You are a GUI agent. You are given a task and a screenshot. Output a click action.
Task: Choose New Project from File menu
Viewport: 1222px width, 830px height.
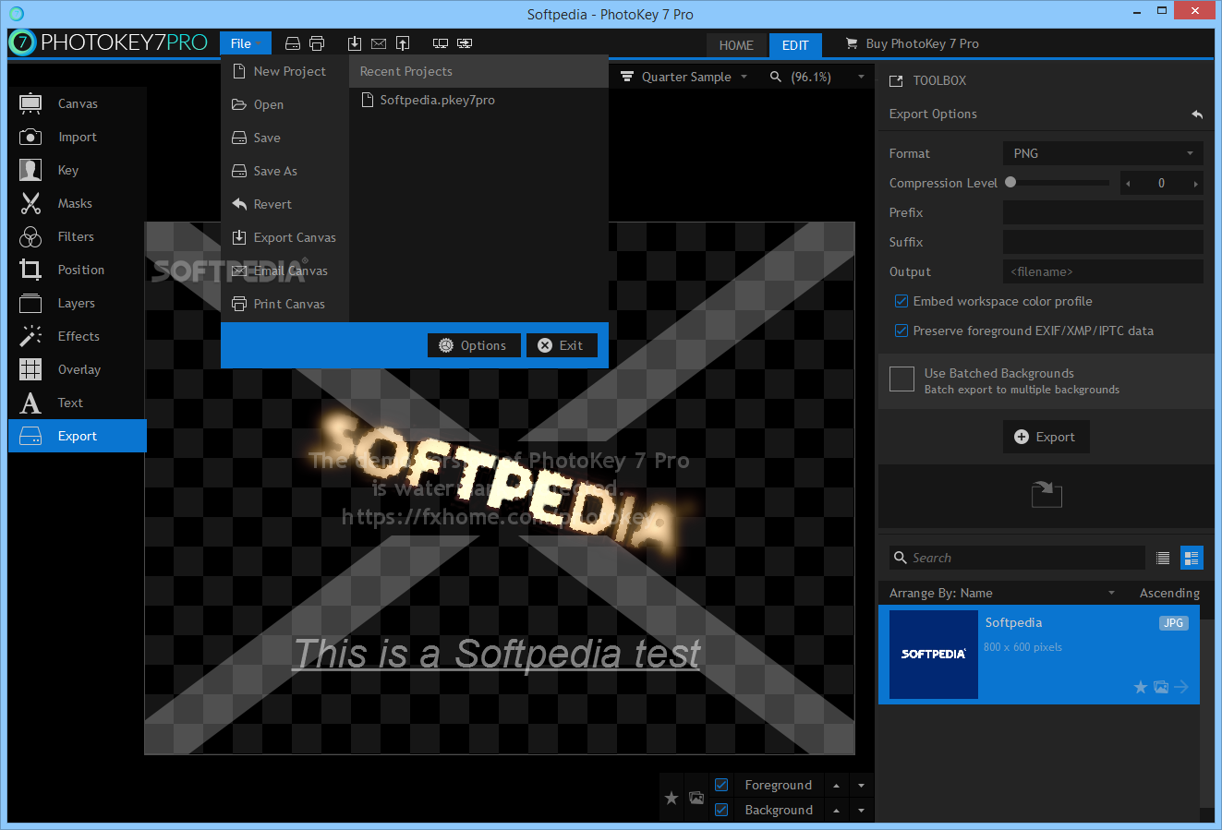tap(284, 71)
